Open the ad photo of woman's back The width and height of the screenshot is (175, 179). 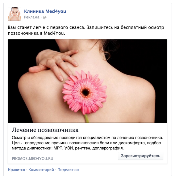(x=87, y=81)
